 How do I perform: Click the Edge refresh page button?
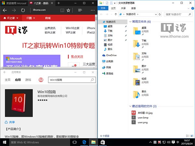click(x=23, y=10)
